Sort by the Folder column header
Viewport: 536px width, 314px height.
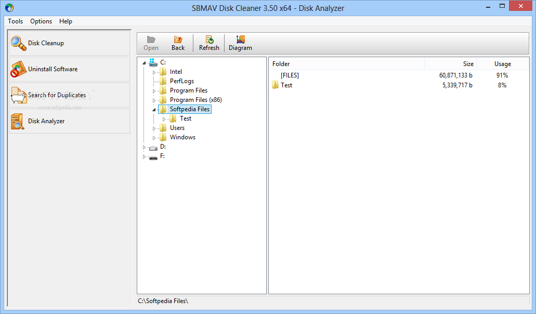click(x=347, y=64)
